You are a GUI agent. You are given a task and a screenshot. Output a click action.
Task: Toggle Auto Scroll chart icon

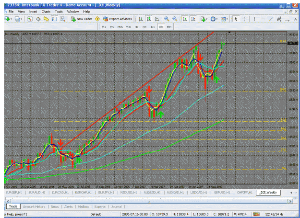click(185, 19)
